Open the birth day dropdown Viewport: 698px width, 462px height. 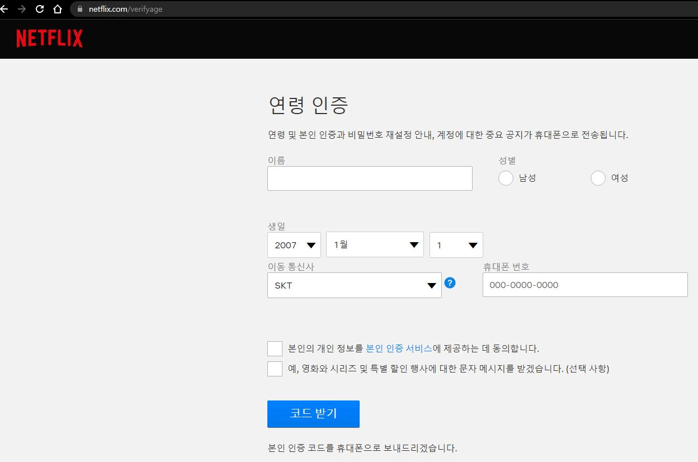pyautogui.click(x=456, y=244)
